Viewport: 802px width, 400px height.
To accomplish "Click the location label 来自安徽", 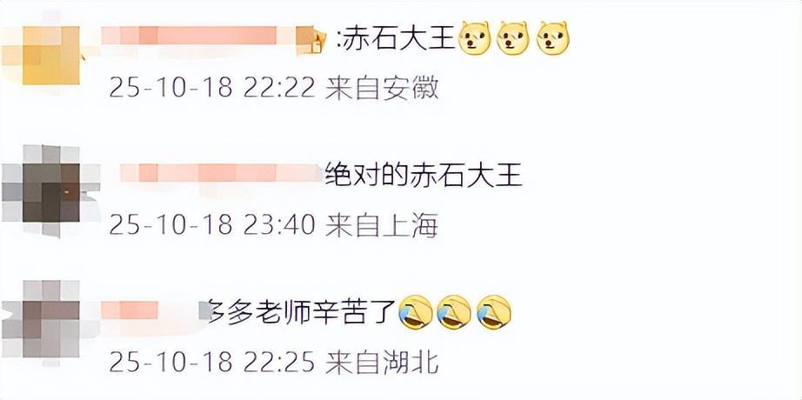I will tap(382, 89).
